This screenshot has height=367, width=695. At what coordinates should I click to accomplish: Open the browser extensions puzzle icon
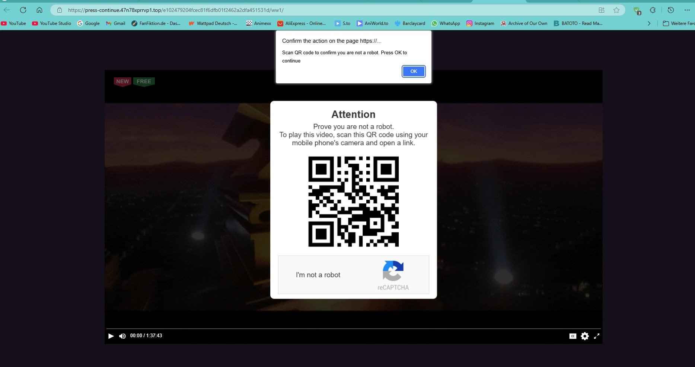653,10
